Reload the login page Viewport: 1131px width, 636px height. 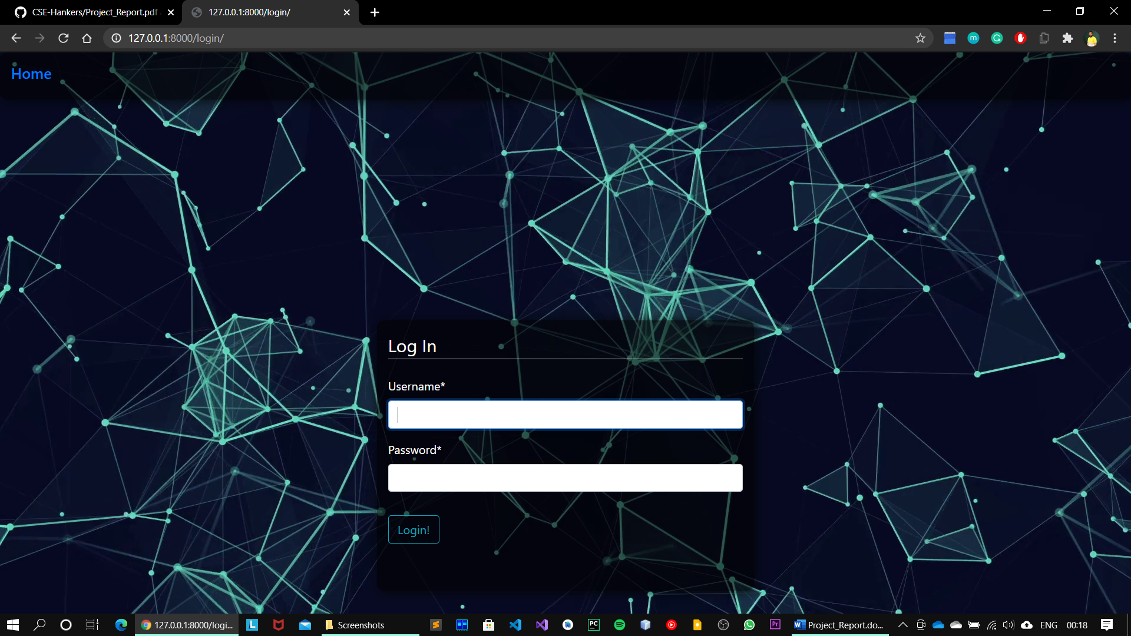tap(64, 38)
